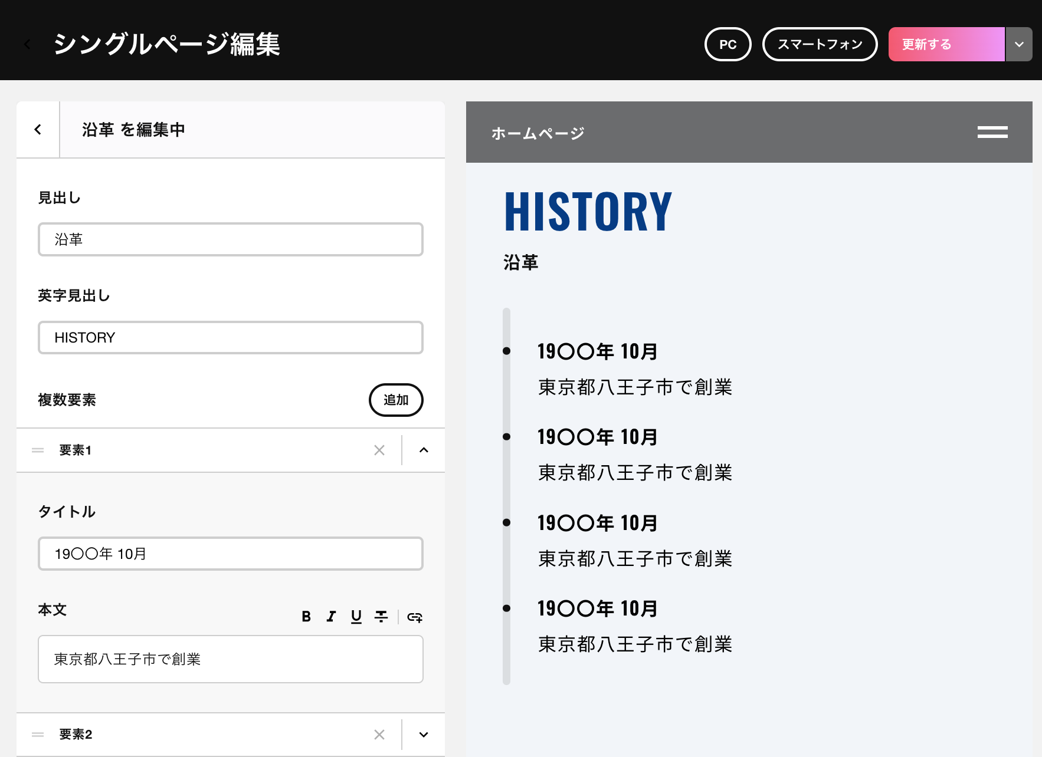Click the first 19〇〇年 10月 timeline entry
This screenshot has height=757, width=1042.
597,351
